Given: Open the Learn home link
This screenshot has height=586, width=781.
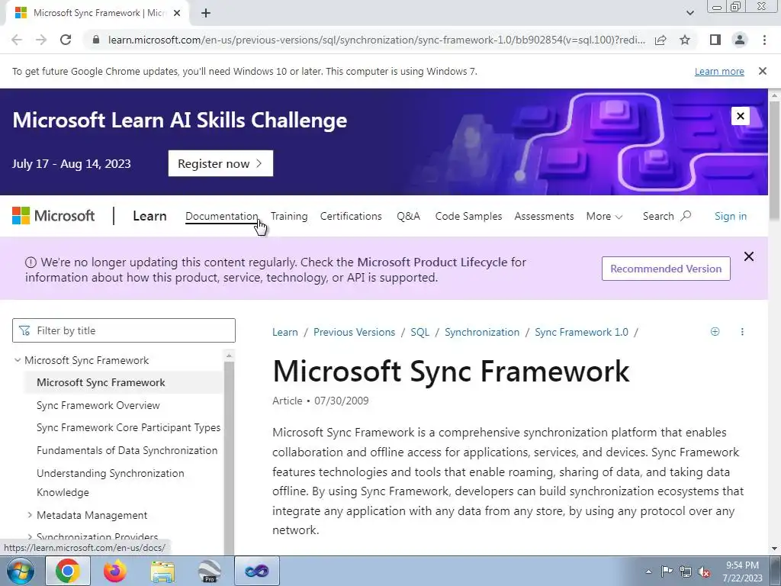Looking at the screenshot, I should click(x=149, y=216).
